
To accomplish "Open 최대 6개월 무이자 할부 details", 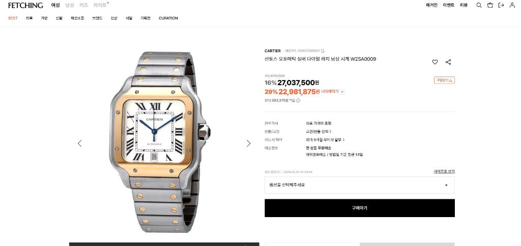I will click(325, 139).
